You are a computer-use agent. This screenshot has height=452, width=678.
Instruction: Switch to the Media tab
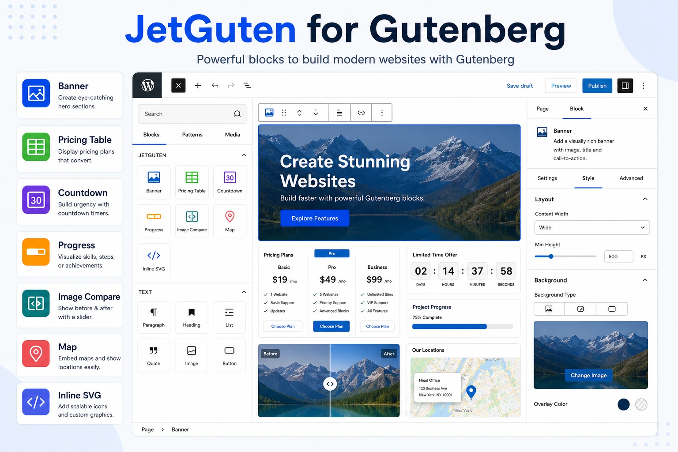pyautogui.click(x=233, y=135)
